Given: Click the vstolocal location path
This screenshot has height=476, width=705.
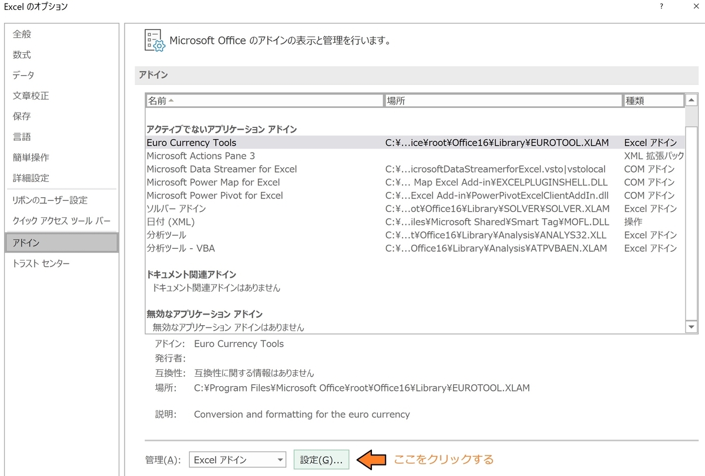Looking at the screenshot, I should [495, 169].
